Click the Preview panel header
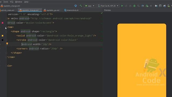172x97 pixels. pyautogui.click(x=107, y=10)
